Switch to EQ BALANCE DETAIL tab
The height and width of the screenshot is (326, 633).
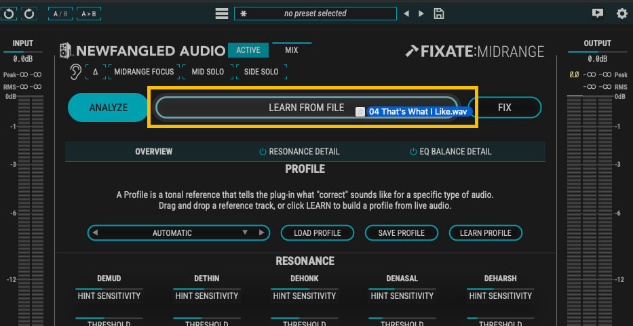point(455,152)
